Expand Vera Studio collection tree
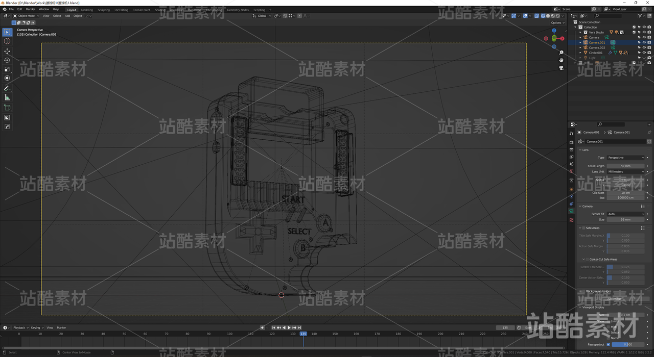This screenshot has width=654, height=357. 580,32
